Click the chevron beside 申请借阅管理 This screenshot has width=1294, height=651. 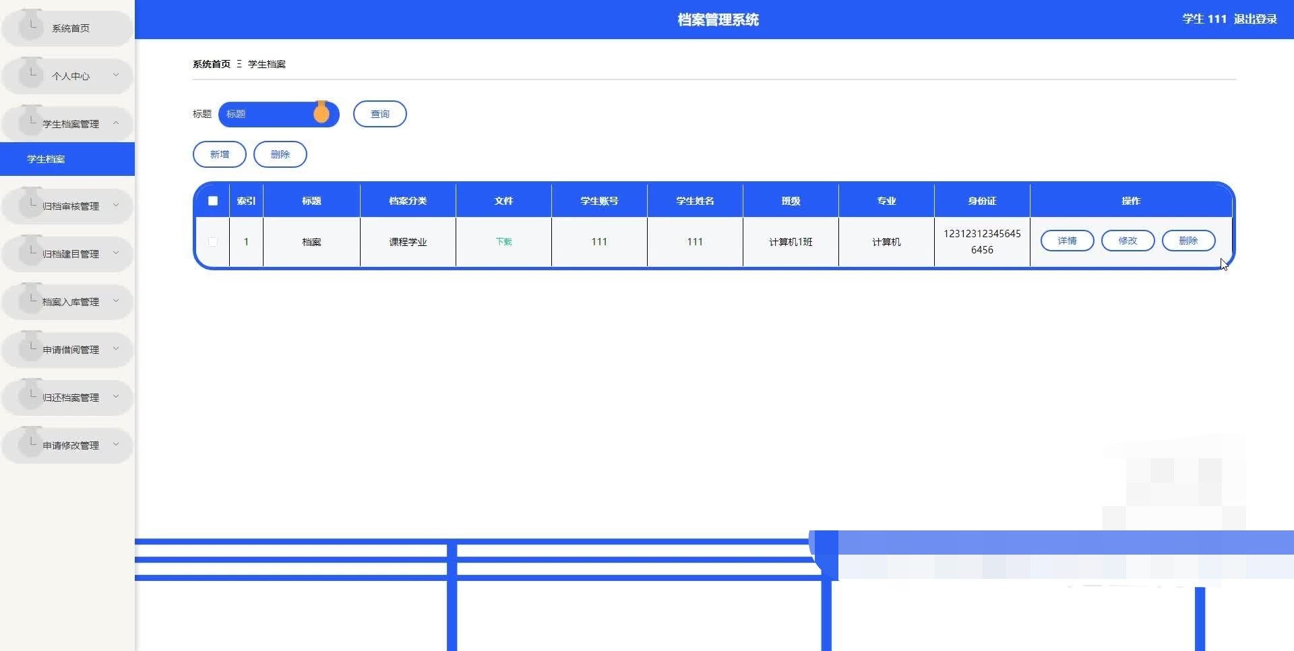116,349
